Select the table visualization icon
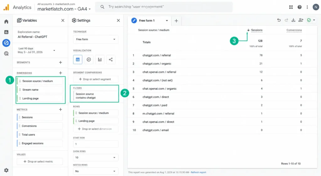 coord(78,60)
